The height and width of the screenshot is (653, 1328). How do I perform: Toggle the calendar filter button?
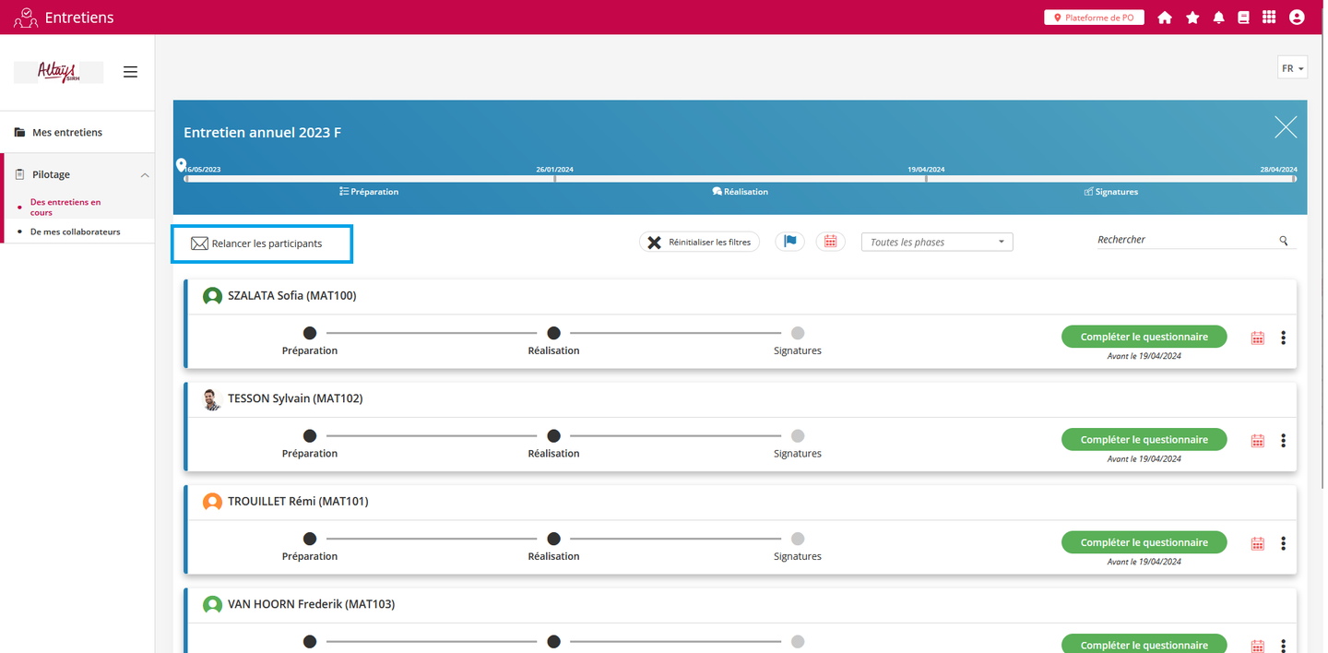click(x=830, y=242)
